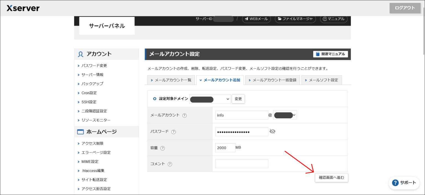This screenshot has width=425, height=195.
Task: Expand the 設定対象ドメイン dropdown
Action: click(x=210, y=99)
